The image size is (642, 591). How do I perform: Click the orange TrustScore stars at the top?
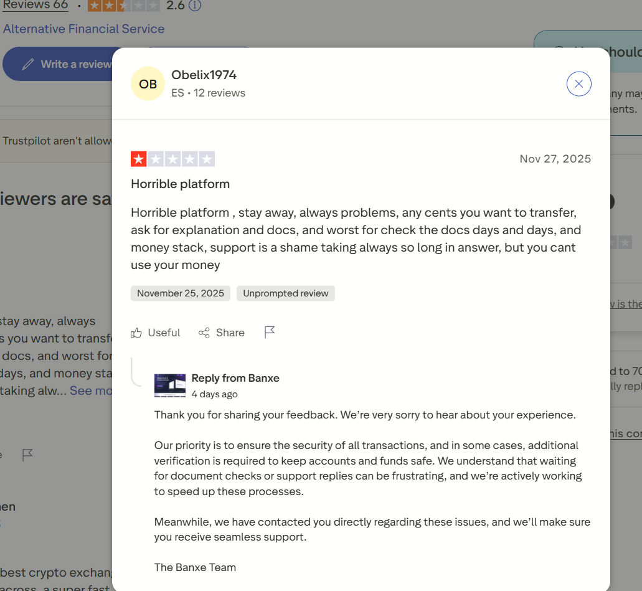pyautogui.click(x=124, y=6)
